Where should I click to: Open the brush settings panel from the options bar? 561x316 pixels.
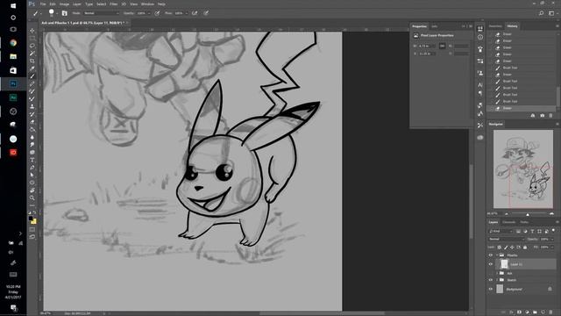tap(64, 13)
